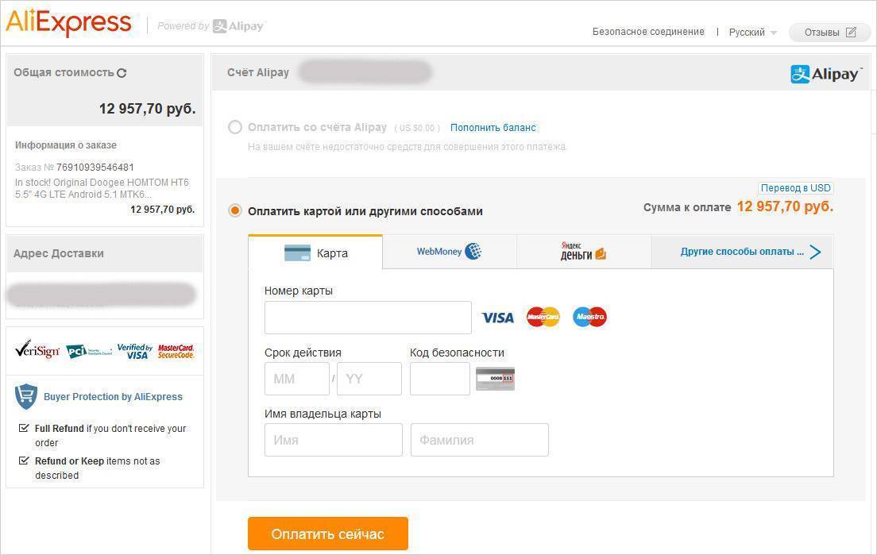Expand 'Другие способы оплаты' options
877x555 pixels.
click(x=750, y=252)
